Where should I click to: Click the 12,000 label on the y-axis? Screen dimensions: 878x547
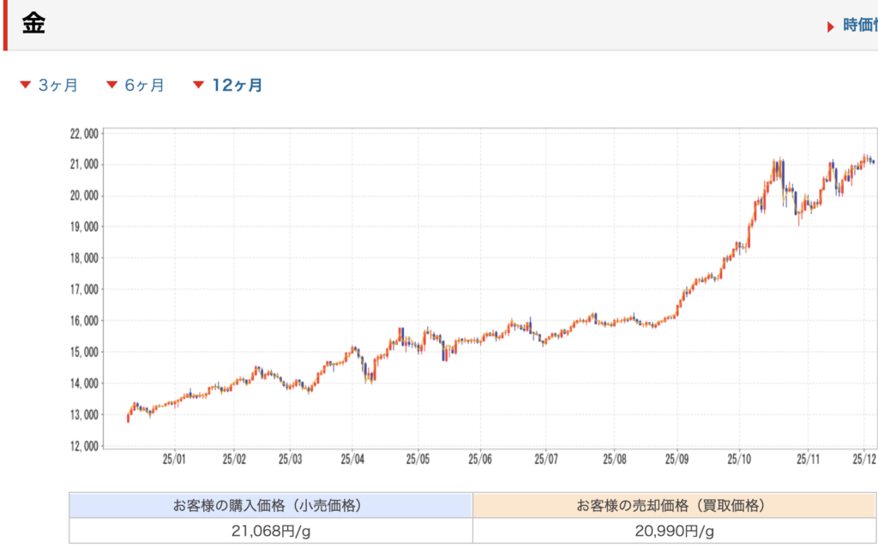pyautogui.click(x=83, y=446)
